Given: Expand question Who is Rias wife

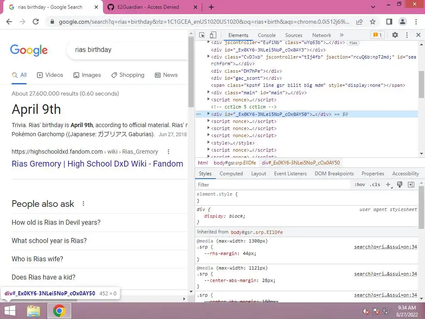Looking at the screenshot, I should pyautogui.click(x=99, y=259).
